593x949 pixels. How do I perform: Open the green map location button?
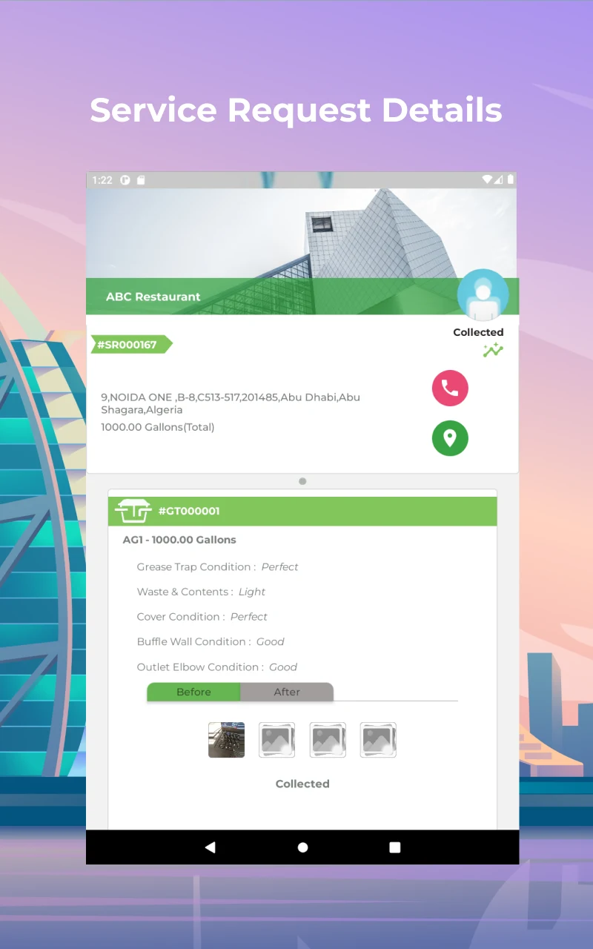450,438
